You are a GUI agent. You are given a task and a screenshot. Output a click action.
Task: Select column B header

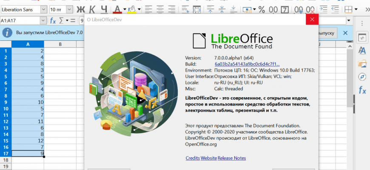(60, 44)
